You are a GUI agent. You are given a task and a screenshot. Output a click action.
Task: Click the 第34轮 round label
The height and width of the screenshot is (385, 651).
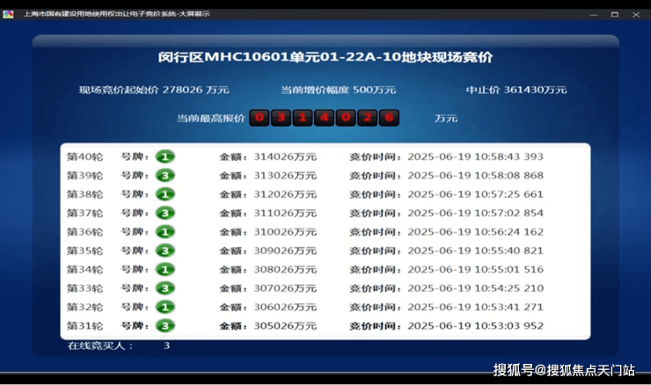click(x=84, y=270)
